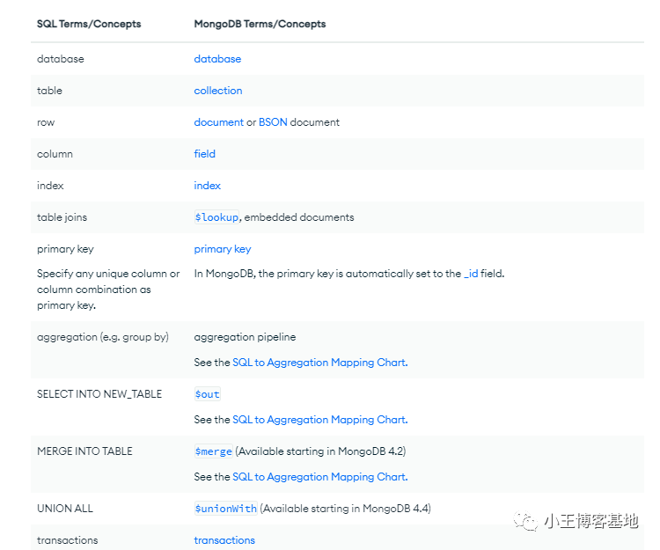The image size is (660, 550).
Task: Follow the document link in the row entry
Action: [x=218, y=122]
